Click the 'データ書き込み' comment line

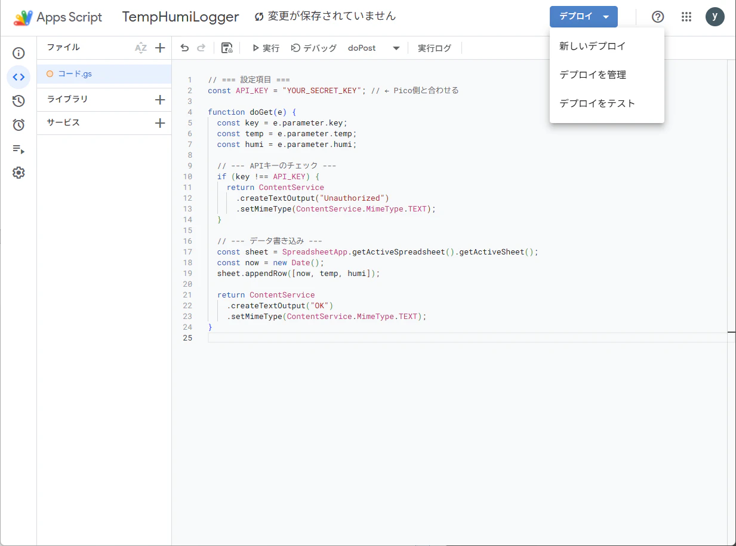270,241
